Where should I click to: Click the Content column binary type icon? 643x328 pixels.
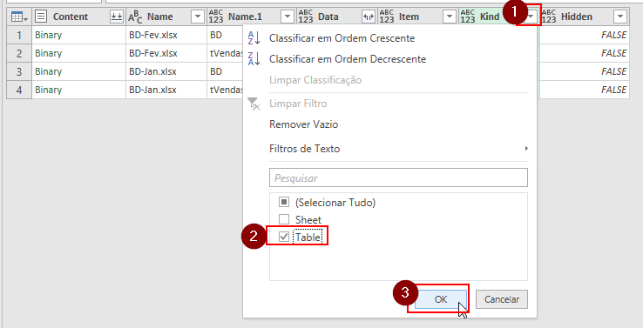point(41,17)
